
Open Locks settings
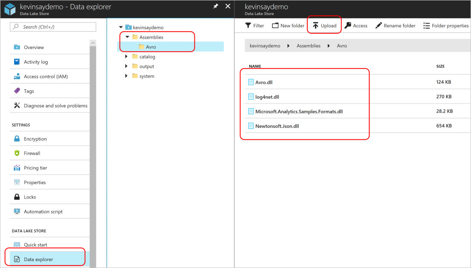pos(50,197)
